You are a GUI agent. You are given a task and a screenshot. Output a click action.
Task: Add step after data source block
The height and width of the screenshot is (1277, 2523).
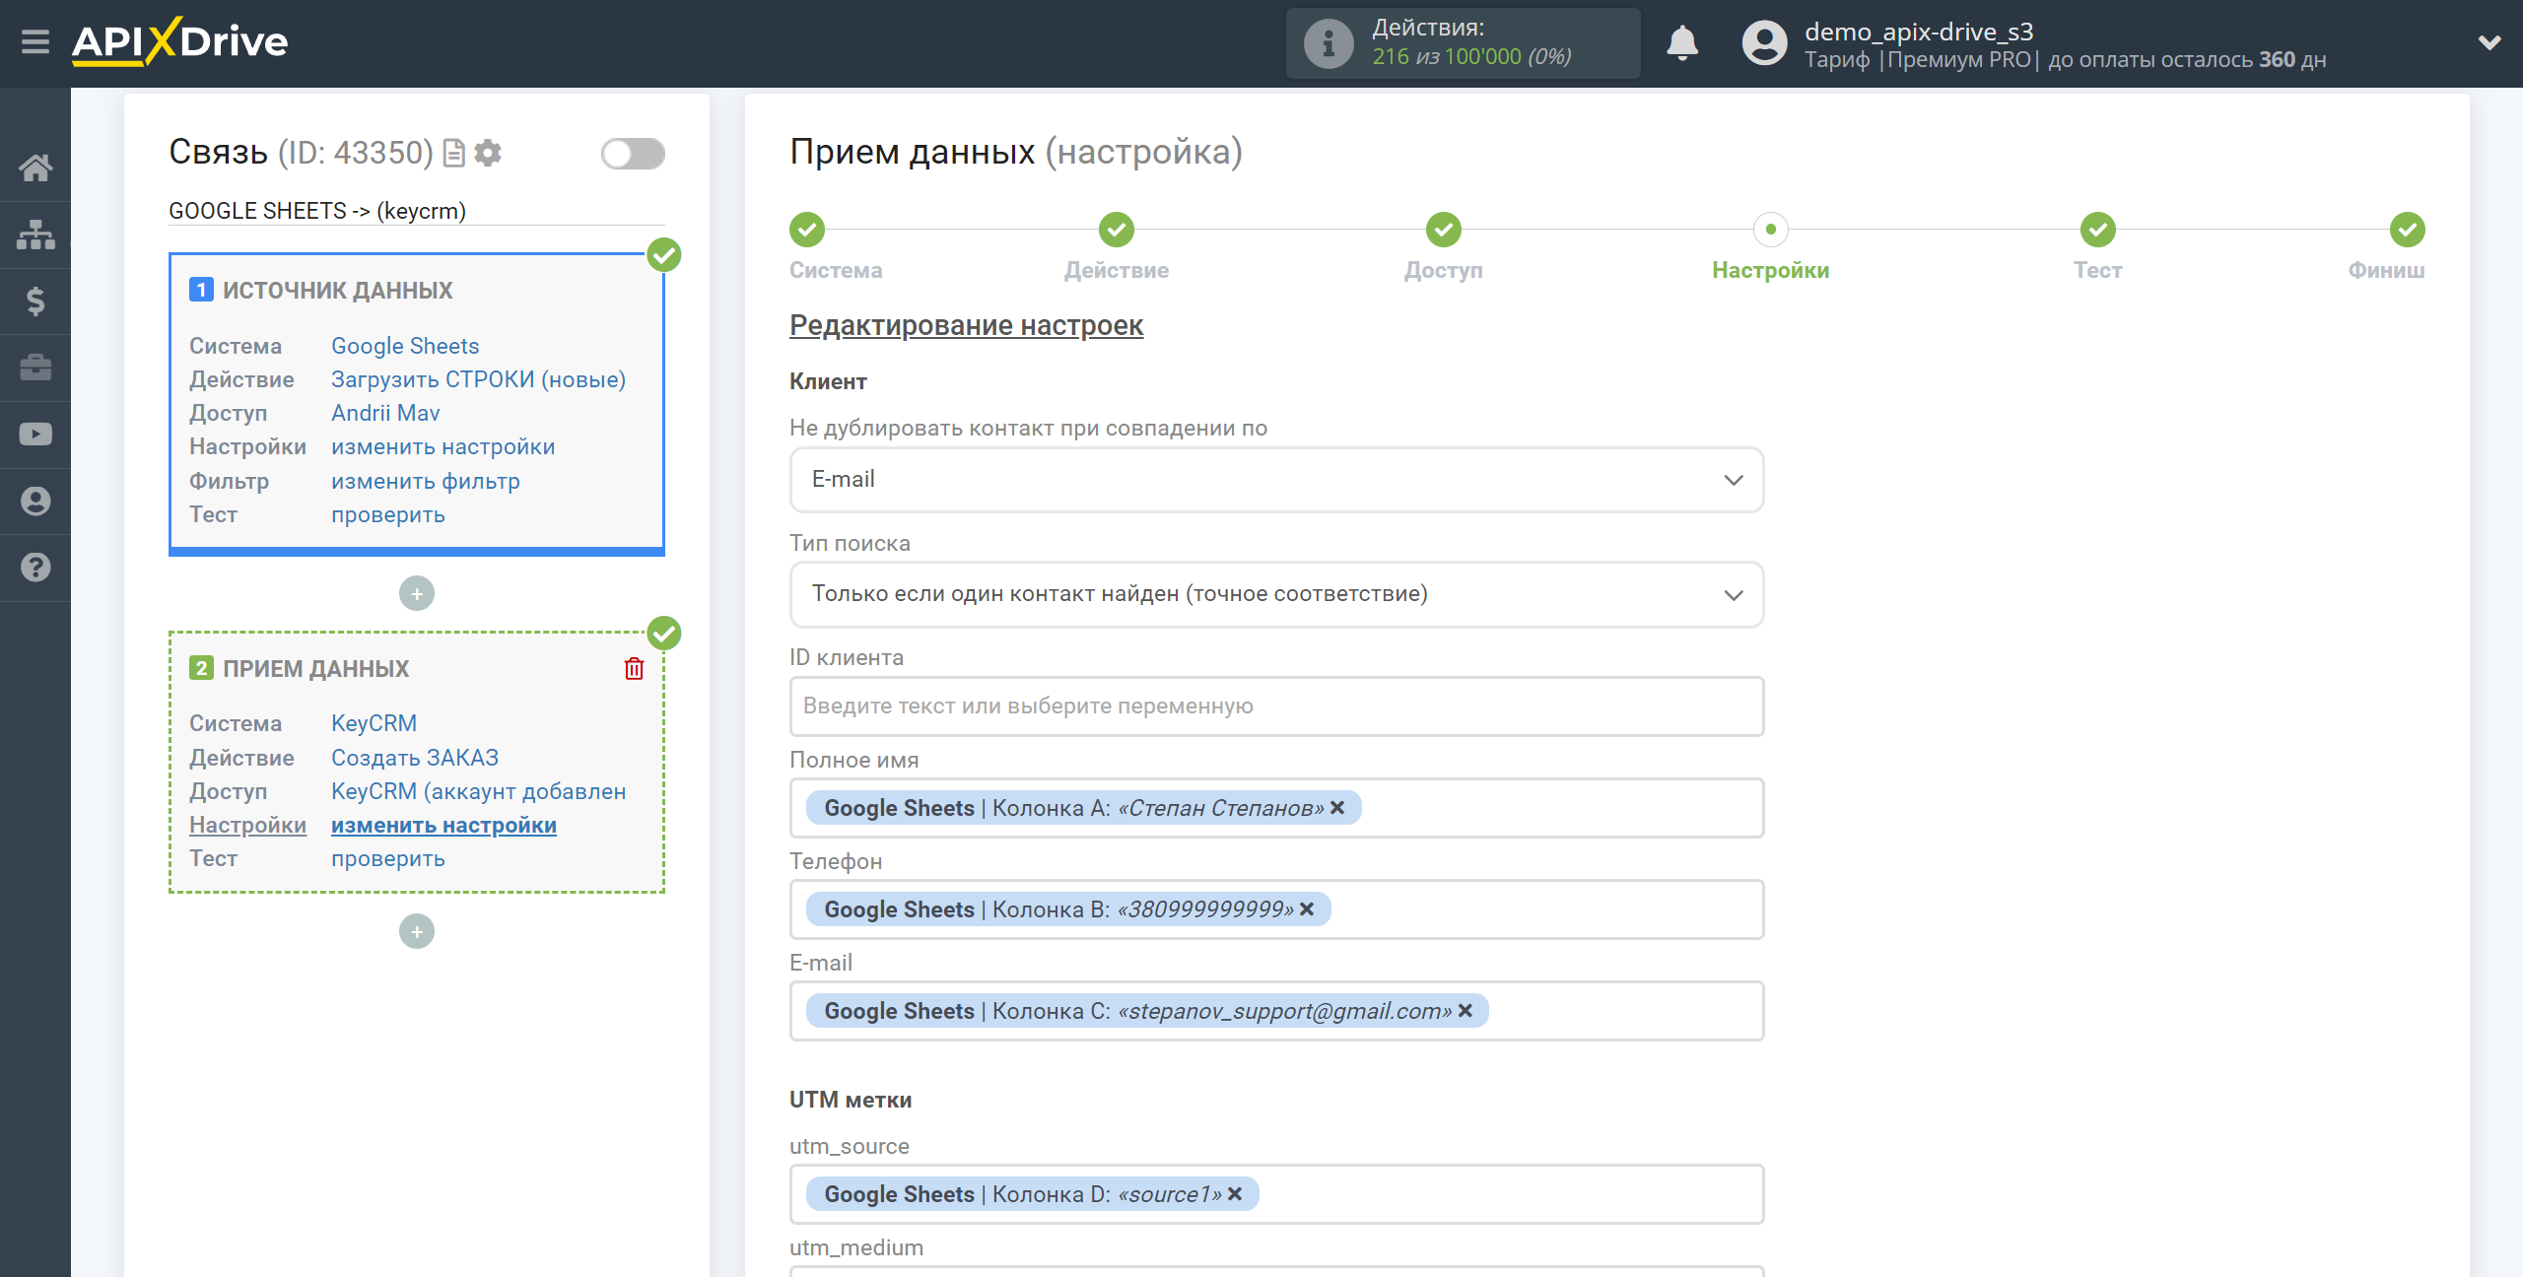pos(417,593)
